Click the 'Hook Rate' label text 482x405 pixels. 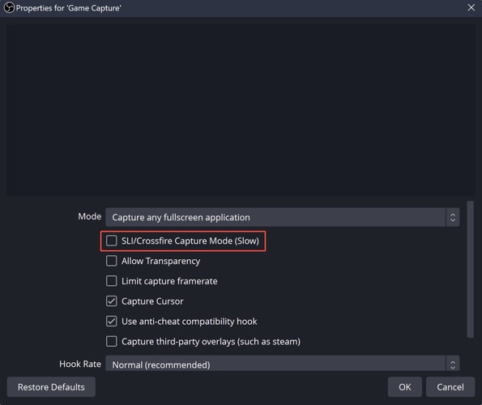click(80, 364)
